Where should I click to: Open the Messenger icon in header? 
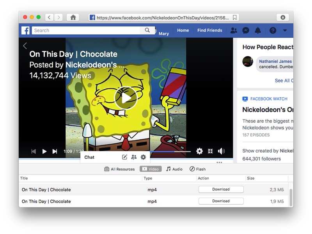[246, 30]
